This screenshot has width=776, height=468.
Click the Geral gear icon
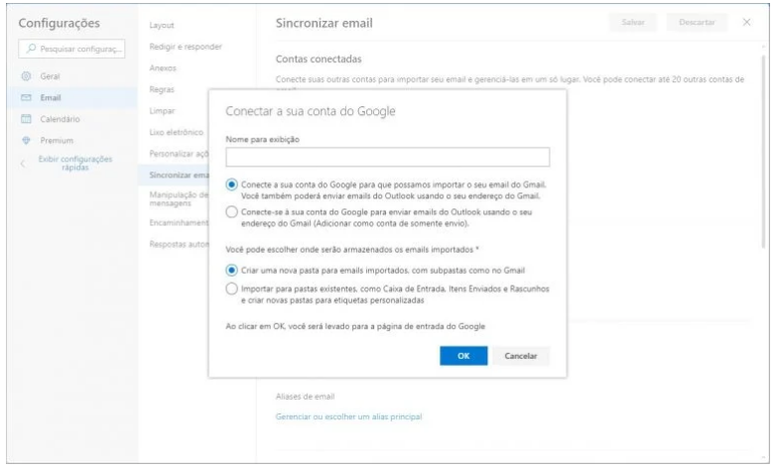(x=28, y=76)
